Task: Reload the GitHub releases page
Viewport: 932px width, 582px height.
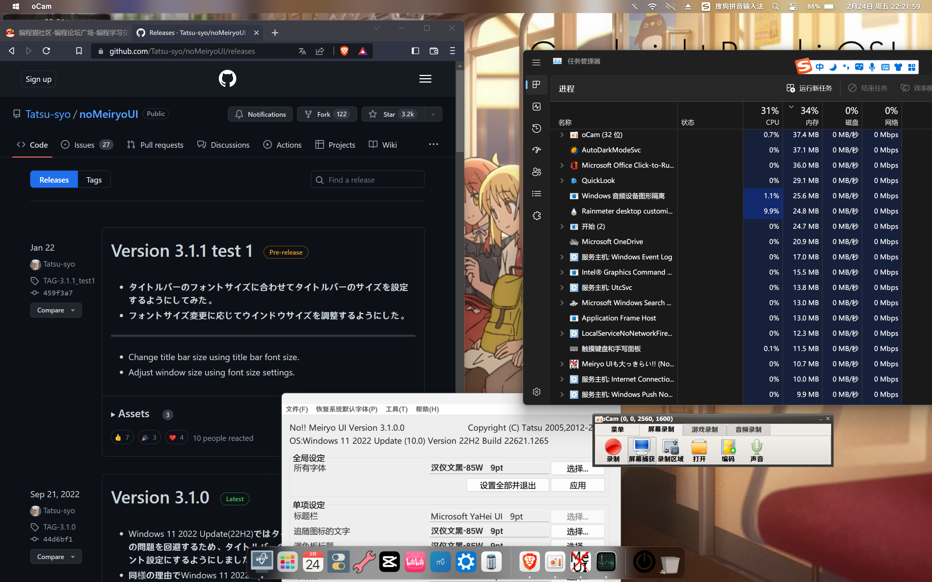Action: pyautogui.click(x=46, y=51)
